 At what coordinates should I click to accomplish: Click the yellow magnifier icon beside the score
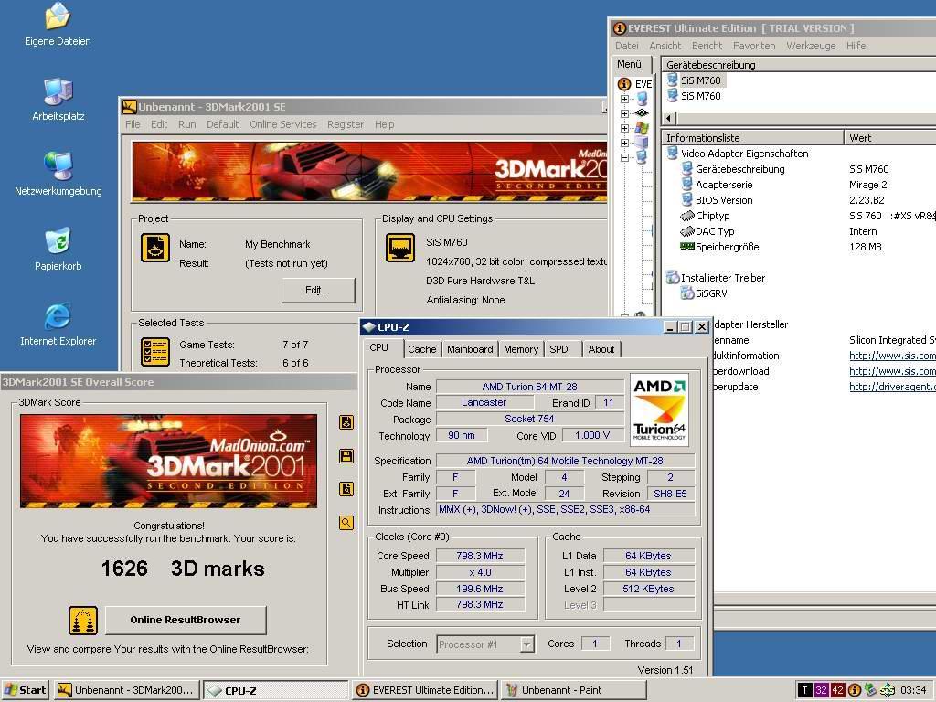pos(346,523)
